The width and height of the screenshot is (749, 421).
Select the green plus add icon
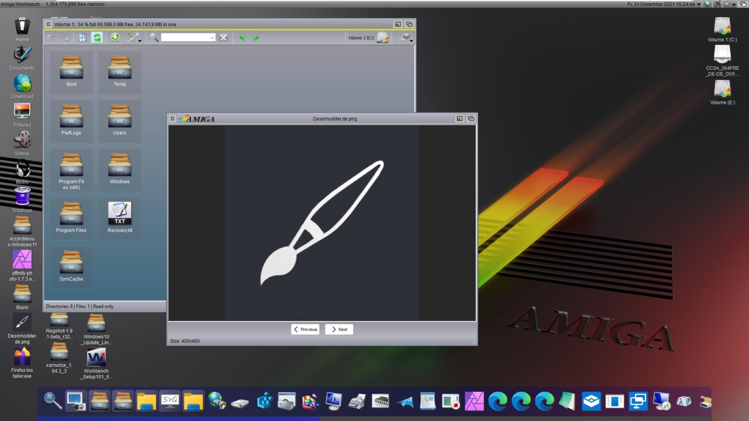(x=115, y=38)
